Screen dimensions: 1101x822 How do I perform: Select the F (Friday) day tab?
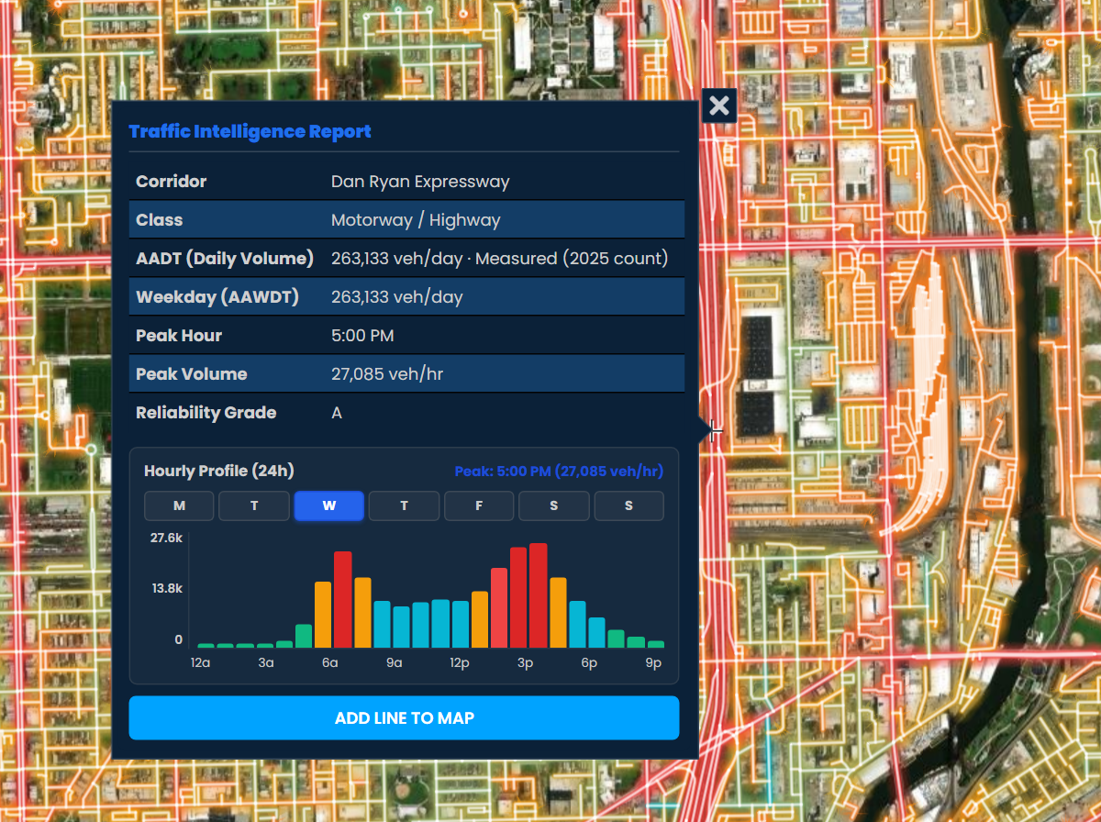[x=479, y=506]
